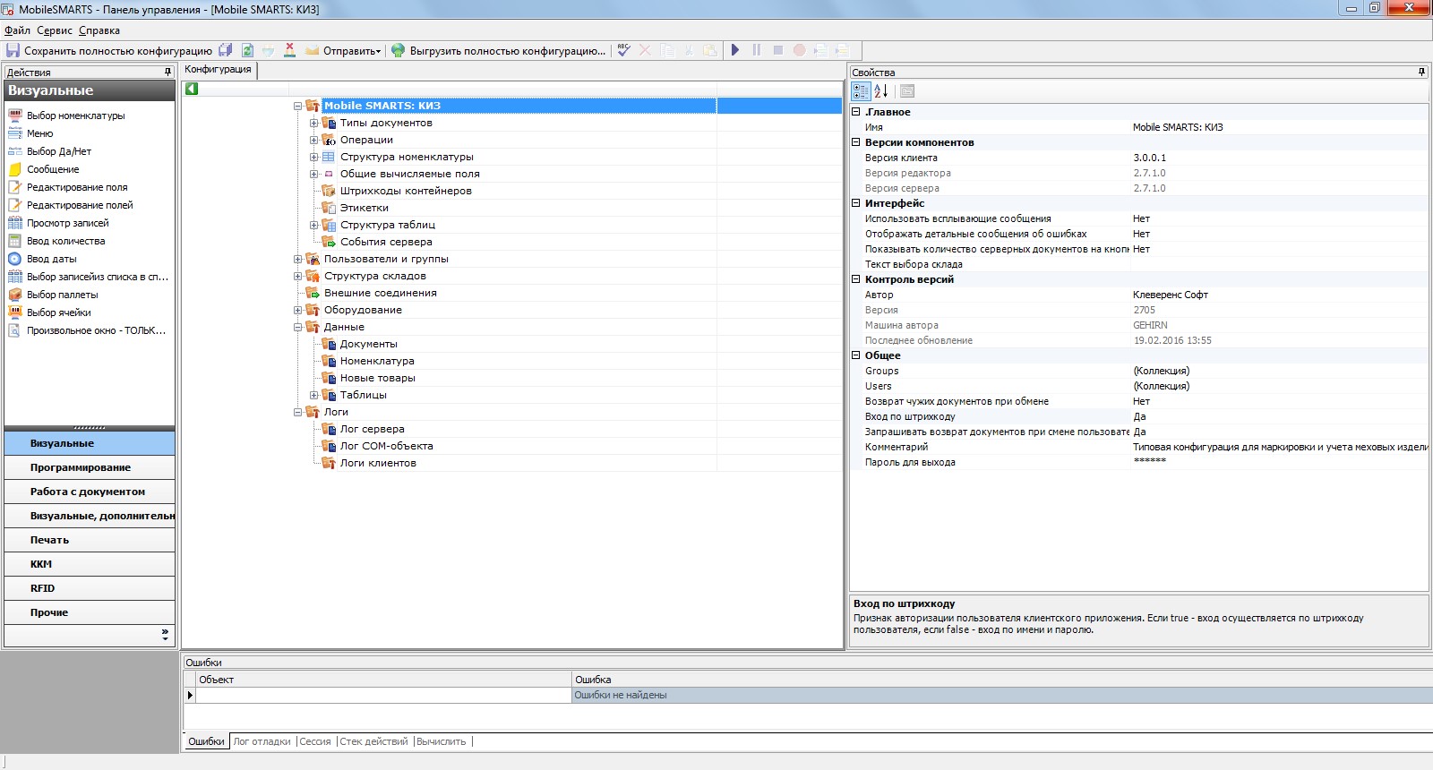This screenshot has height=770, width=1433.
Task: Expand the Структура таблиц node
Action: 314,225
